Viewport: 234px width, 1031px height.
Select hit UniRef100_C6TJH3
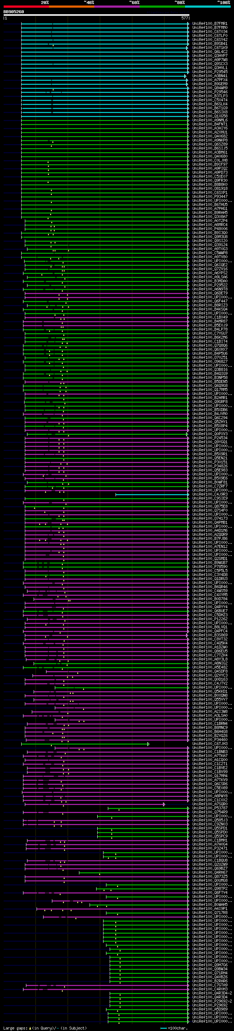coord(210,744)
